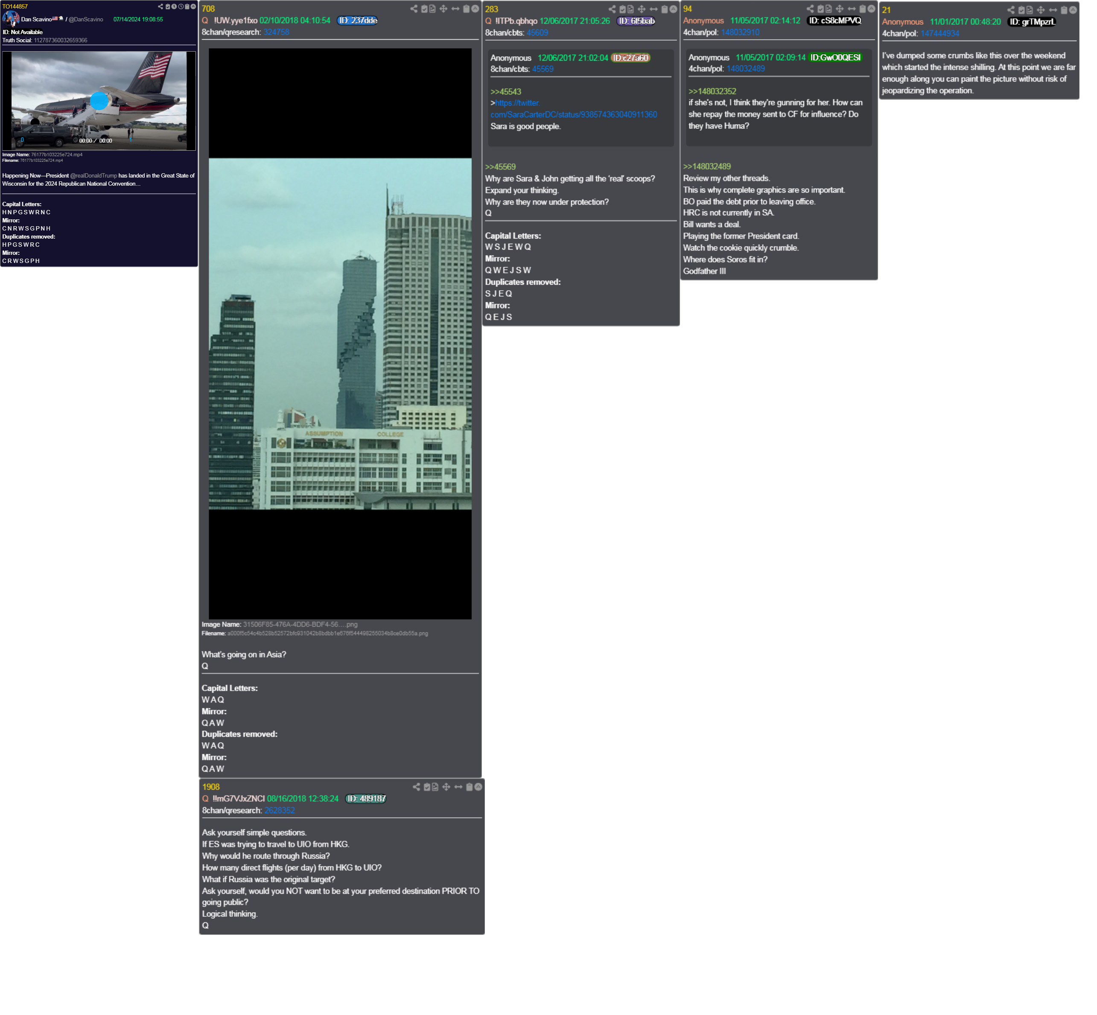Click the clipboard-check icon on post 708

pos(425,9)
